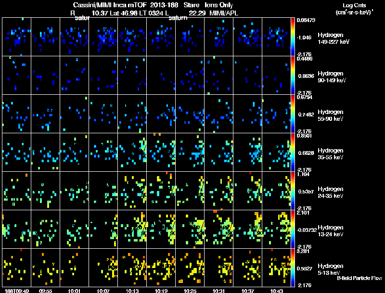Click the 1.104 color scale value
Viewport: 385px width, 293px height.
click(x=303, y=174)
